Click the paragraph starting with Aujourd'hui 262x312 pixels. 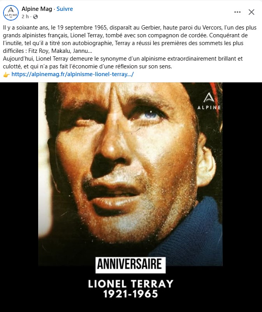[x=123, y=63]
